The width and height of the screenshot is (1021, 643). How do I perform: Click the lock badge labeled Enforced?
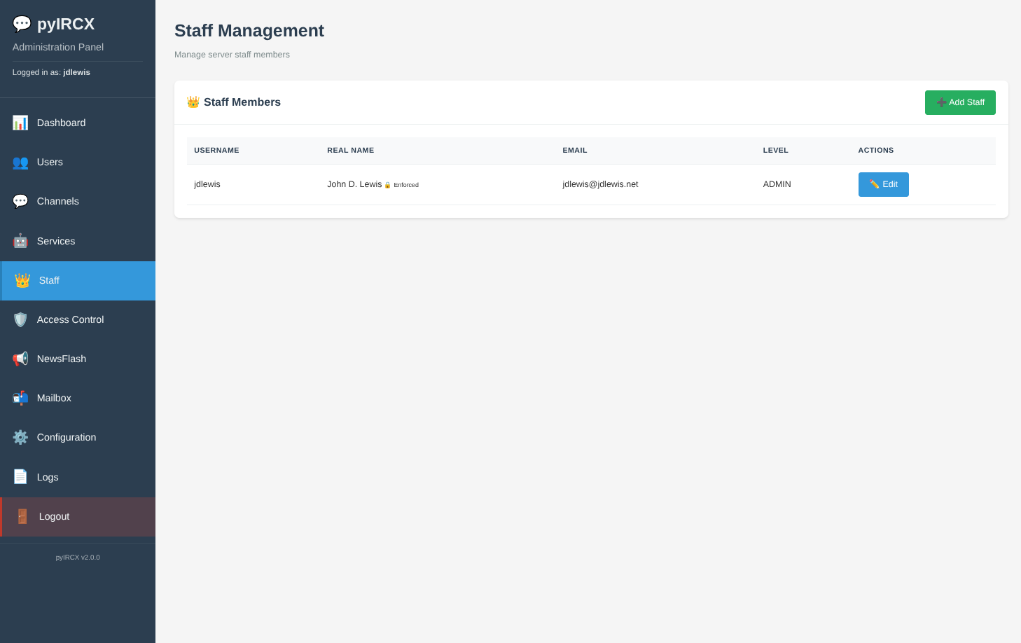tap(403, 184)
